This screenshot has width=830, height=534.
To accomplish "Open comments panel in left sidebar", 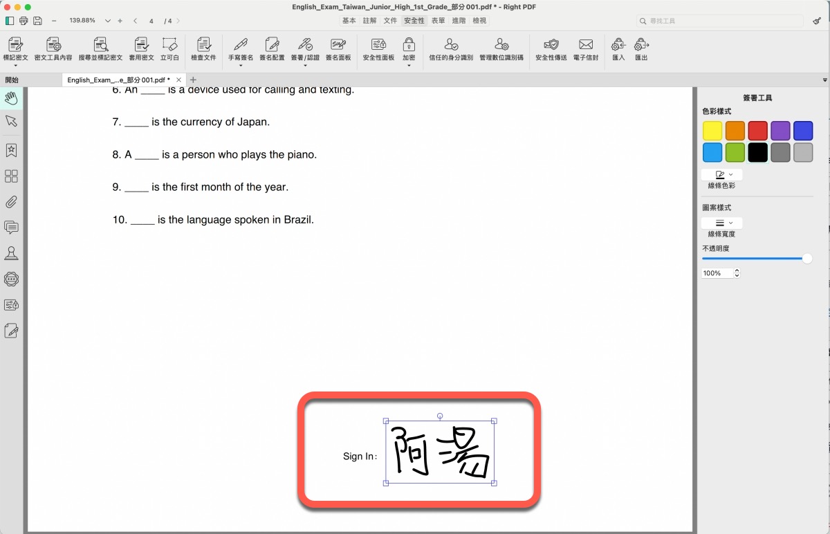I will click(x=11, y=227).
